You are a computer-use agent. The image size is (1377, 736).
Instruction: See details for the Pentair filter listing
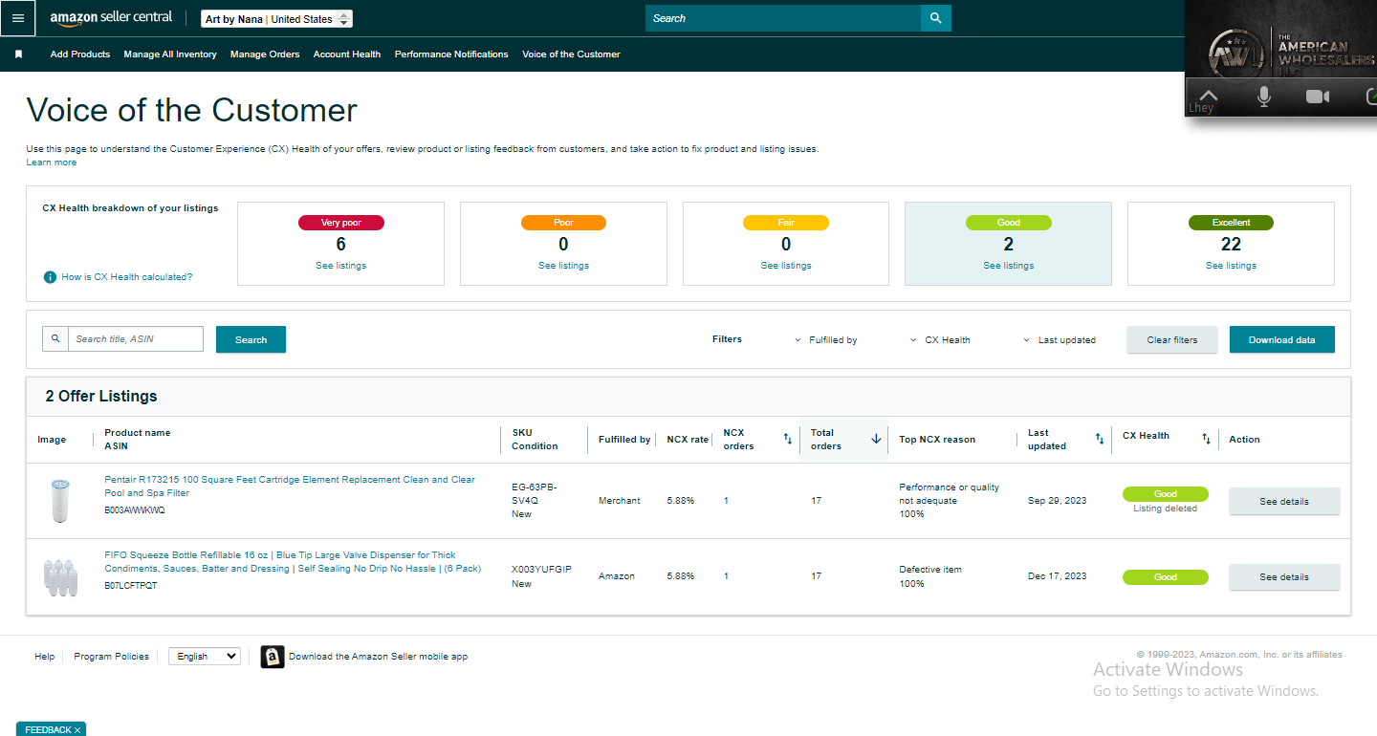1284,501
